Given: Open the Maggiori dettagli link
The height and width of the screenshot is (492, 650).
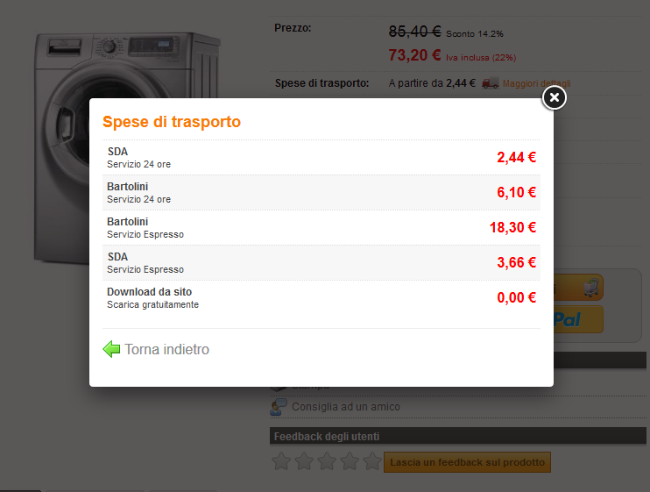Looking at the screenshot, I should pos(537,84).
